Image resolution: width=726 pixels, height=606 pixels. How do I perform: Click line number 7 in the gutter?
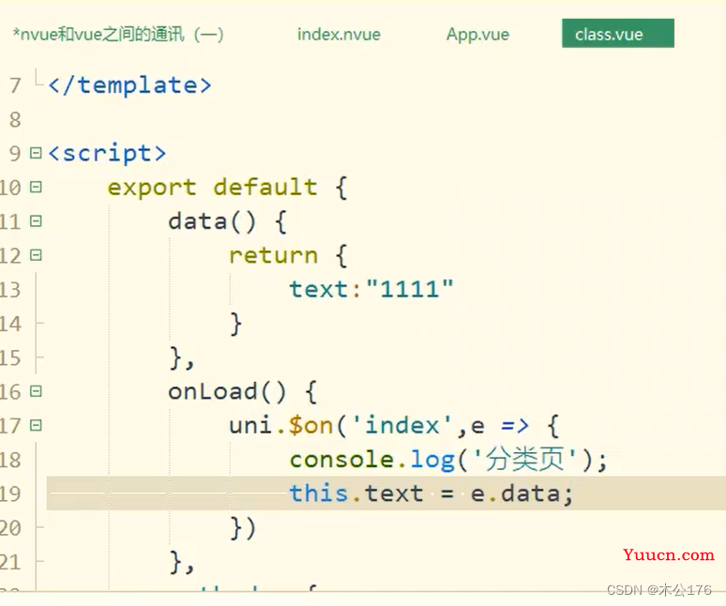(15, 85)
